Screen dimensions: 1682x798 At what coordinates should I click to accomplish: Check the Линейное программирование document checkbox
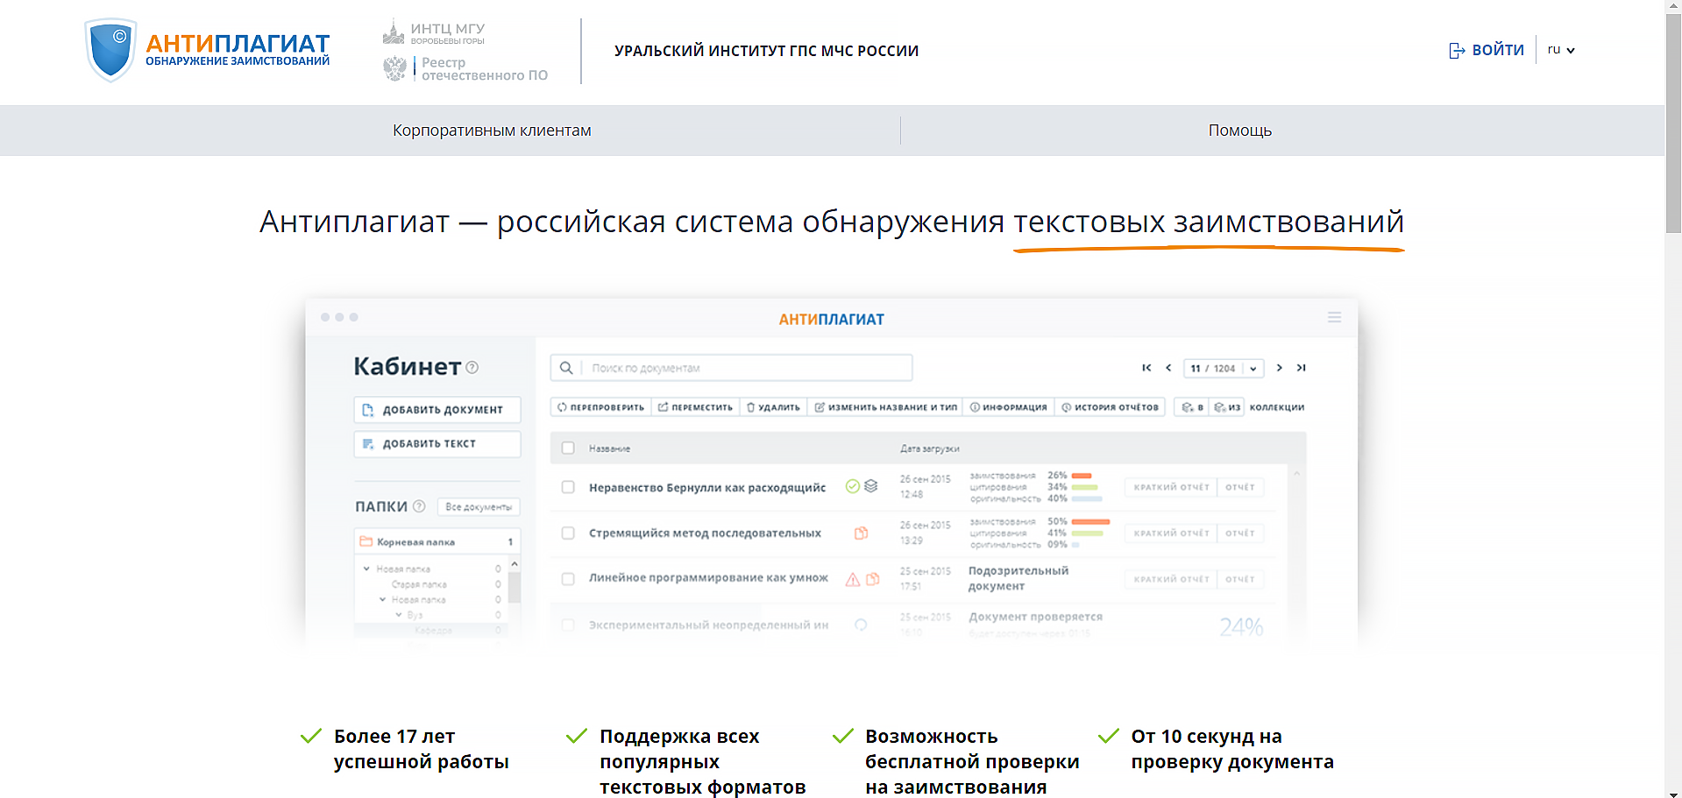click(x=568, y=578)
